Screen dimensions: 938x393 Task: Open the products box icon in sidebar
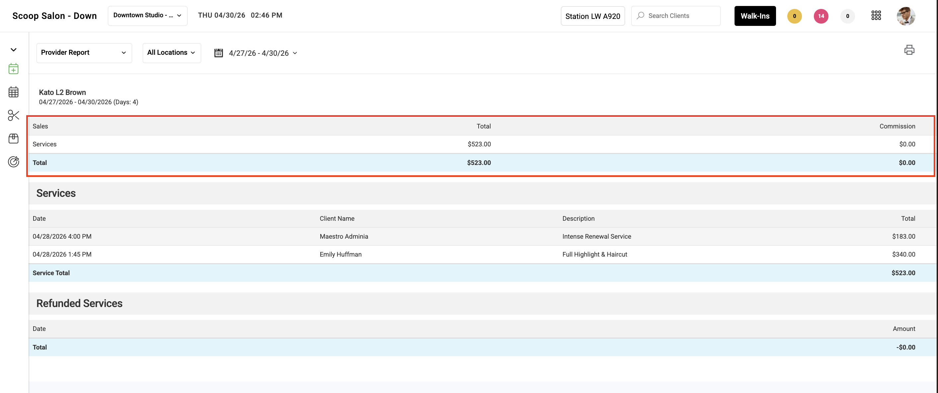click(14, 138)
